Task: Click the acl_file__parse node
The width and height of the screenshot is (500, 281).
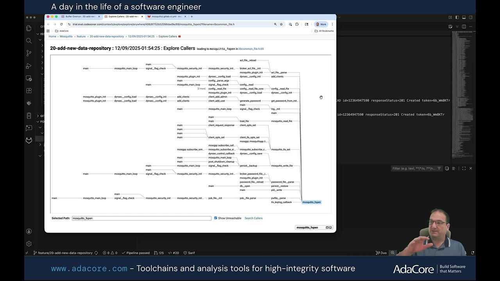Action: coord(279,72)
